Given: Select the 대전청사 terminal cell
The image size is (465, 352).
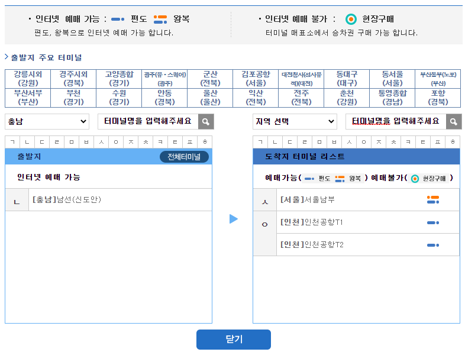Looking at the screenshot, I should point(301,79).
